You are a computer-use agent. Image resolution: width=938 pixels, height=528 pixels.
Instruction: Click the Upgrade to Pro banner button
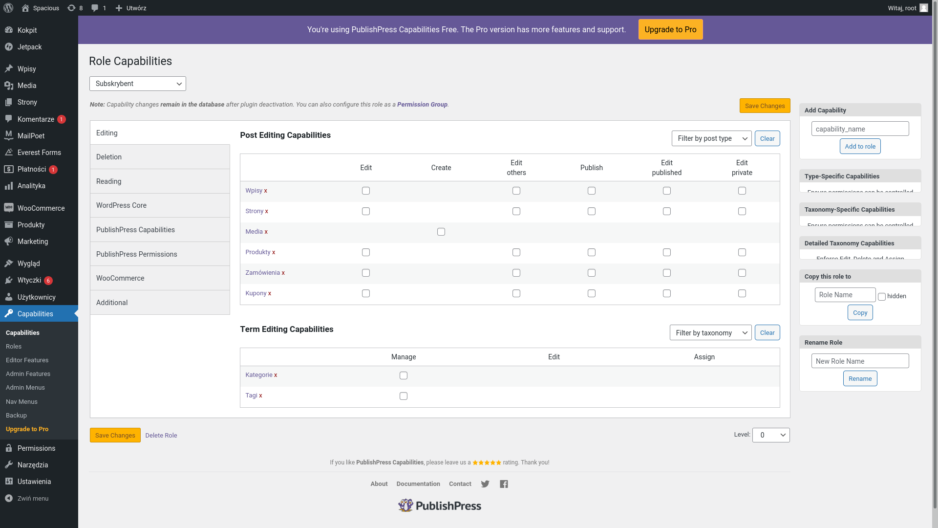[670, 29]
